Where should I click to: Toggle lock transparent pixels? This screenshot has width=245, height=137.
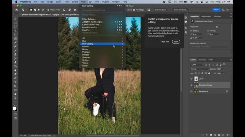pos(196,73)
